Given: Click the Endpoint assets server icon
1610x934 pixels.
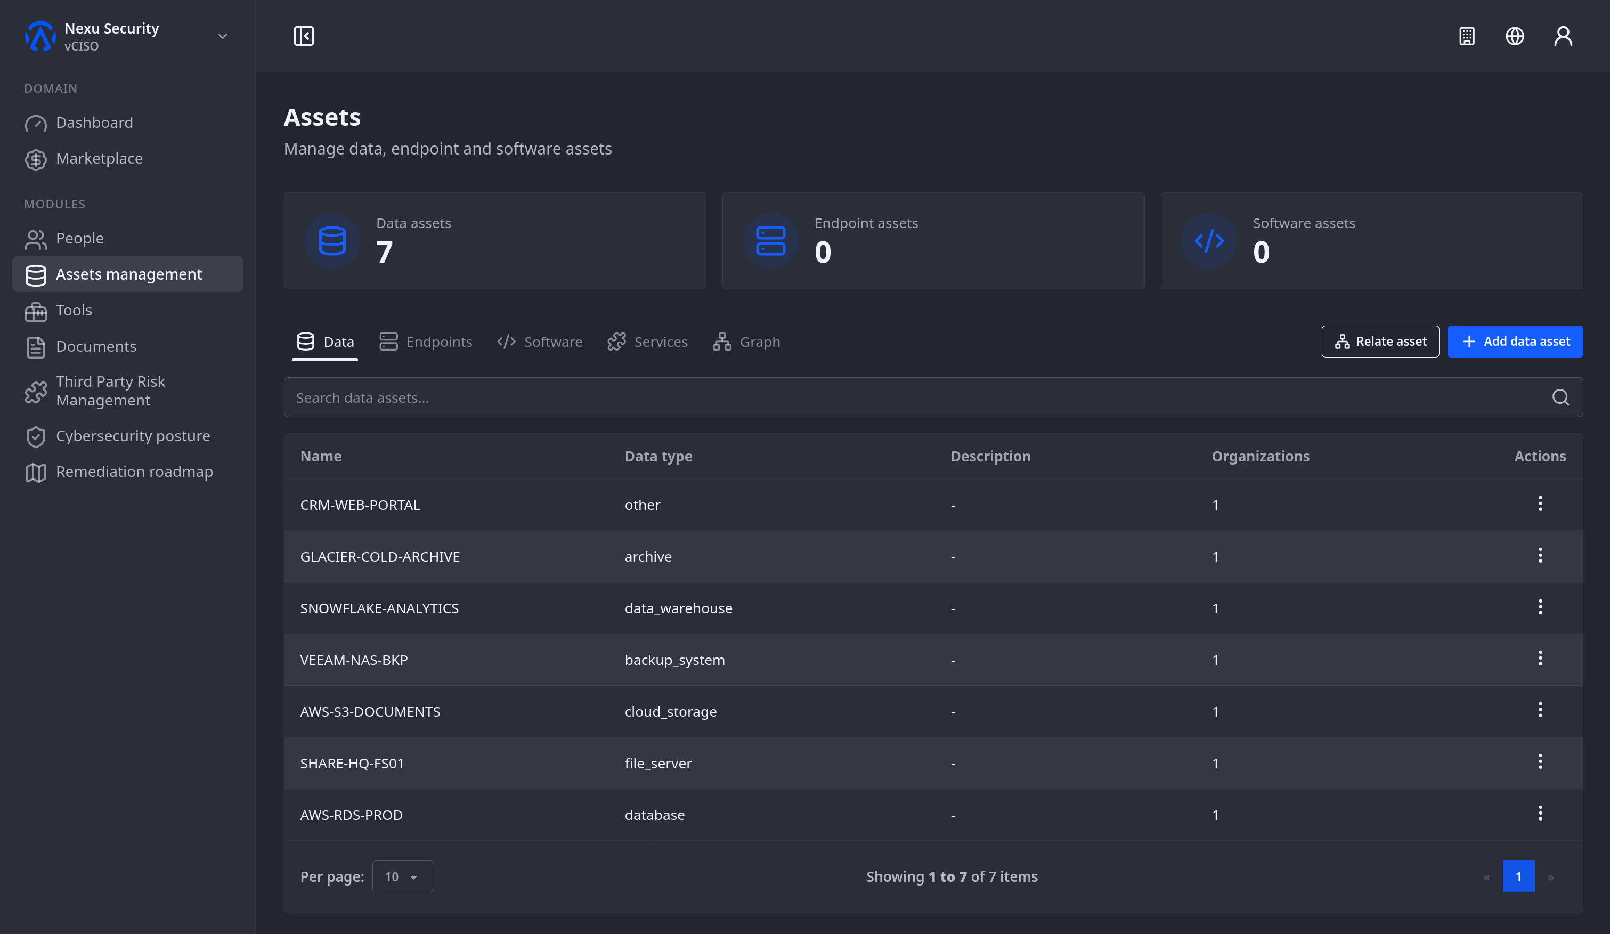Looking at the screenshot, I should click(770, 241).
